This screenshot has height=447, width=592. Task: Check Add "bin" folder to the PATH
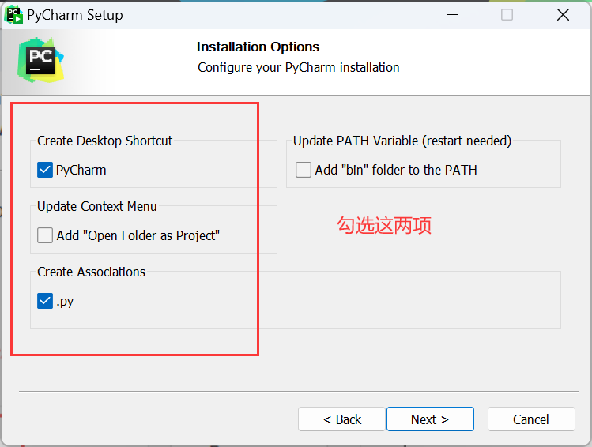coord(304,170)
